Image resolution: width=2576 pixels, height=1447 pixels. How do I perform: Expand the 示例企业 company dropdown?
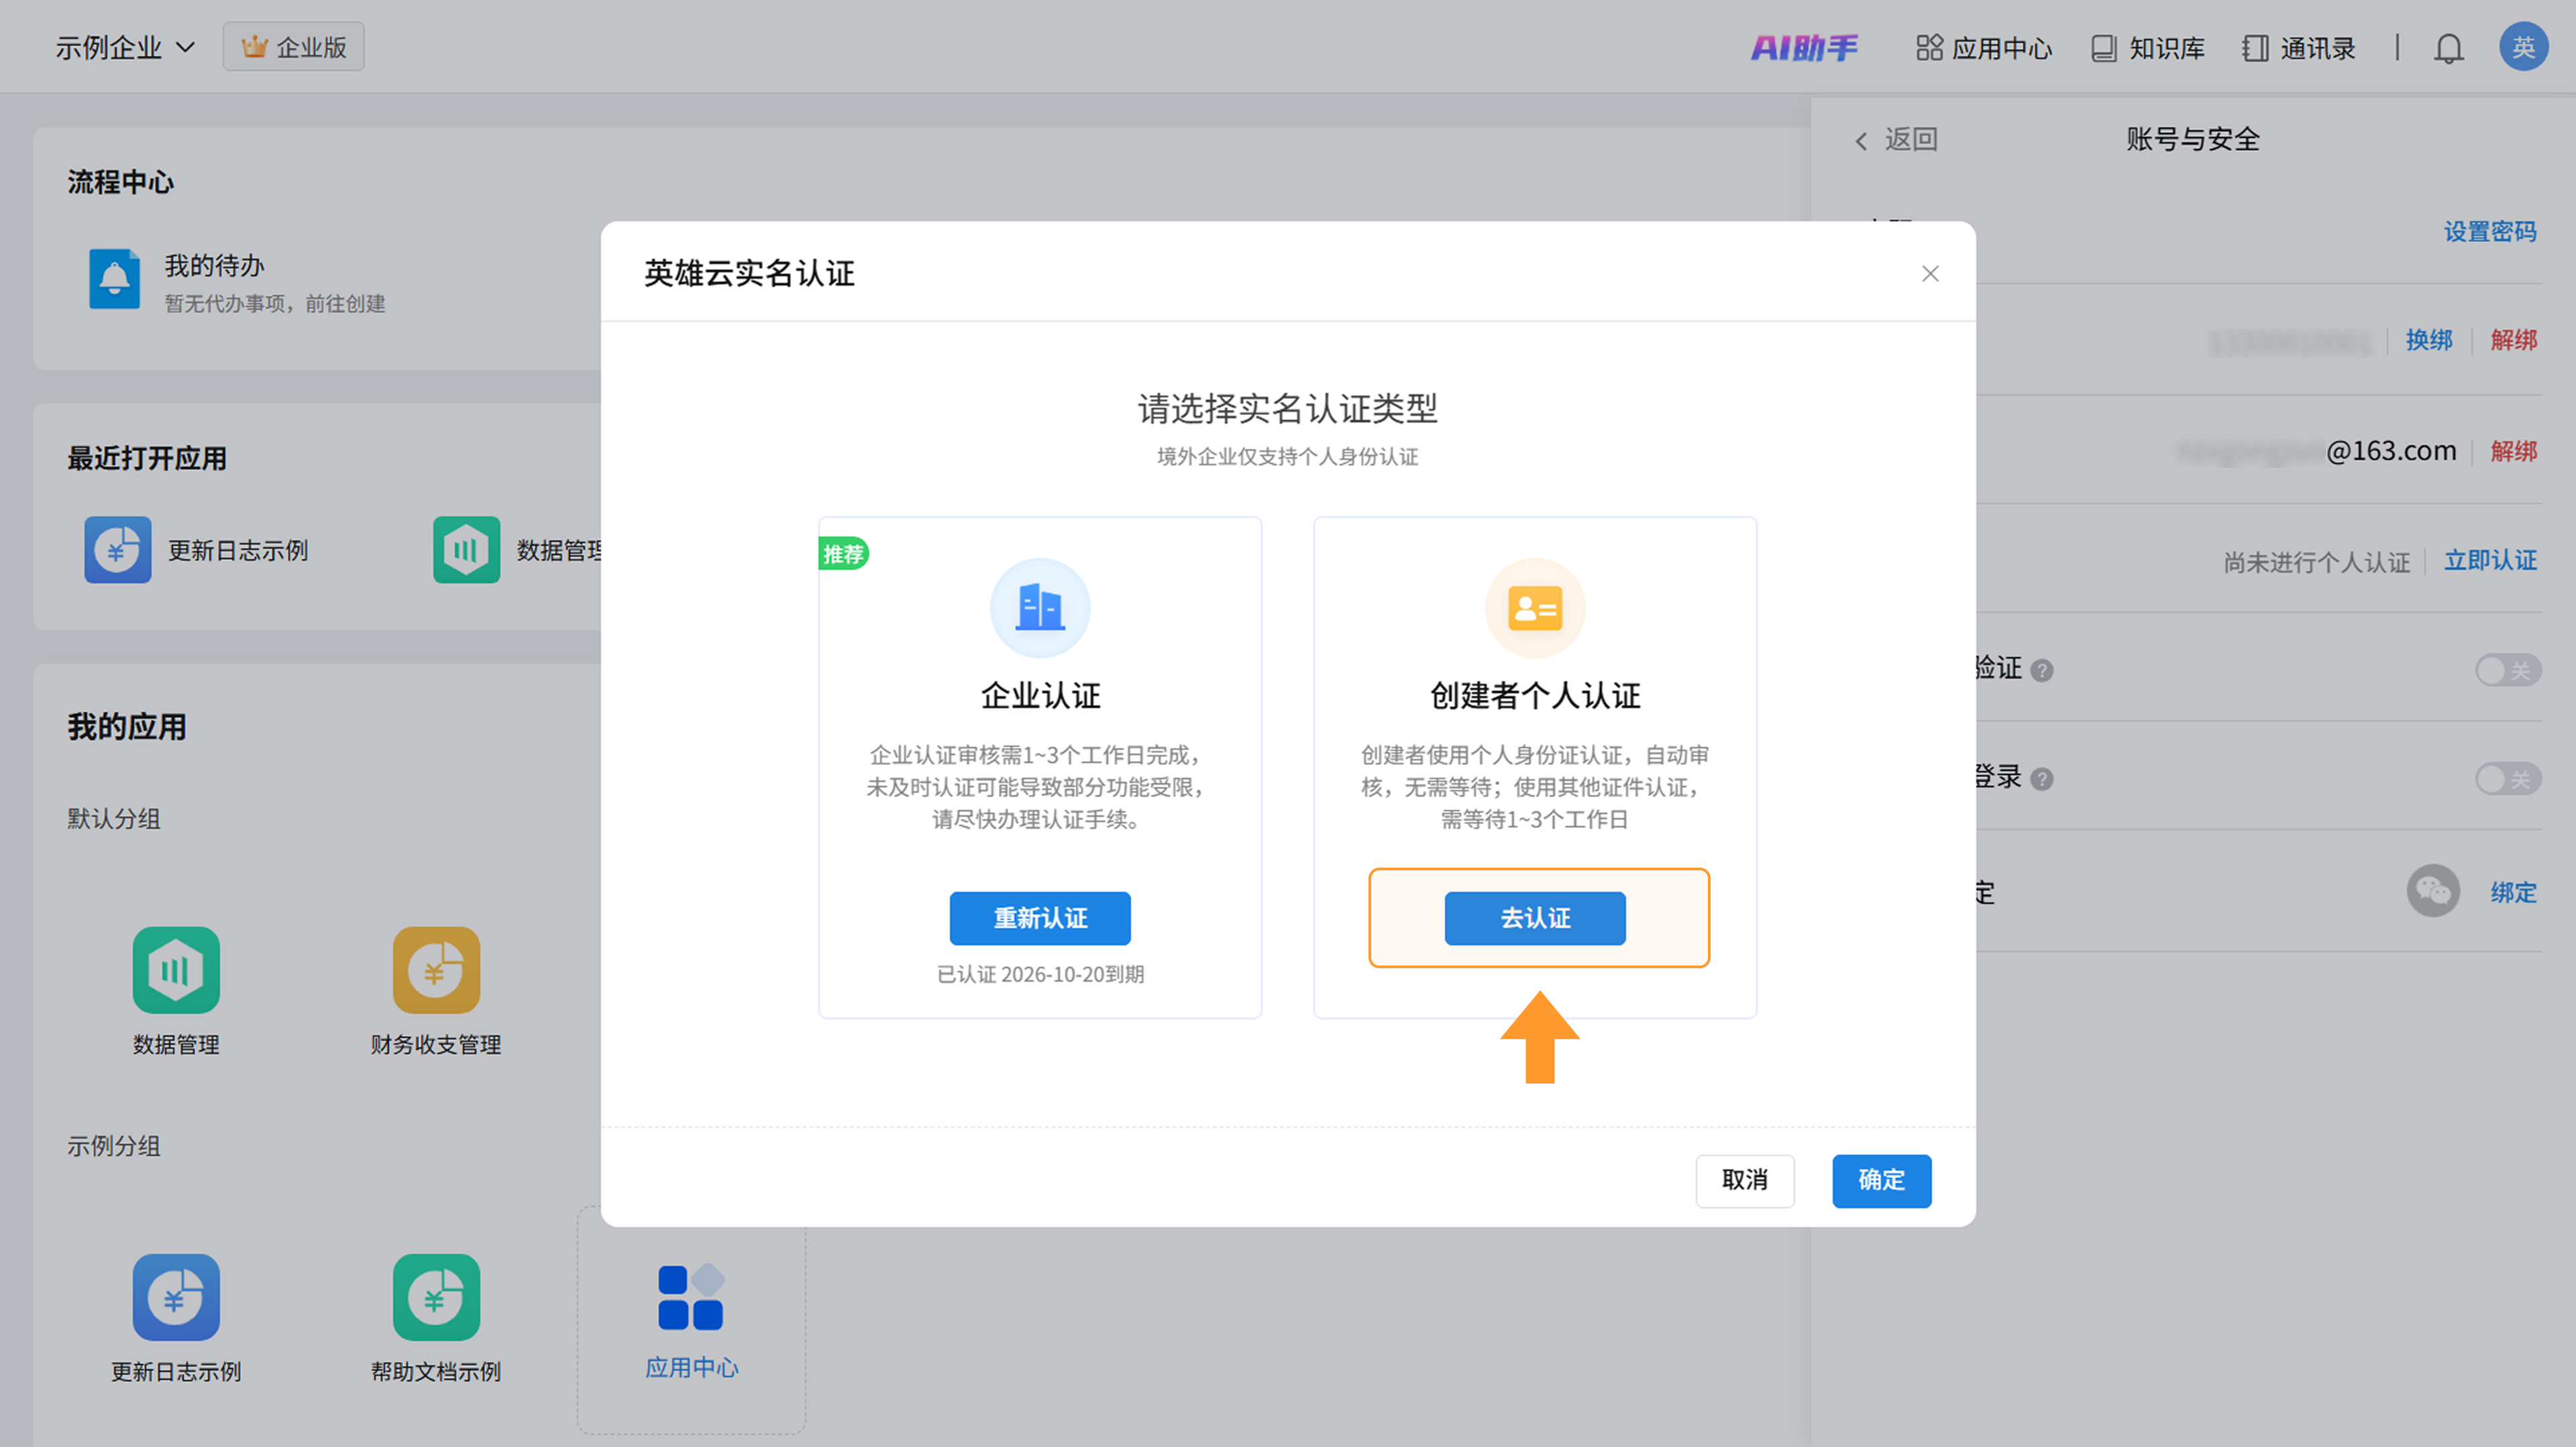pos(124,48)
